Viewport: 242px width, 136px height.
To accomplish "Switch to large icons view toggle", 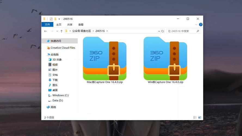I will point(200,118).
